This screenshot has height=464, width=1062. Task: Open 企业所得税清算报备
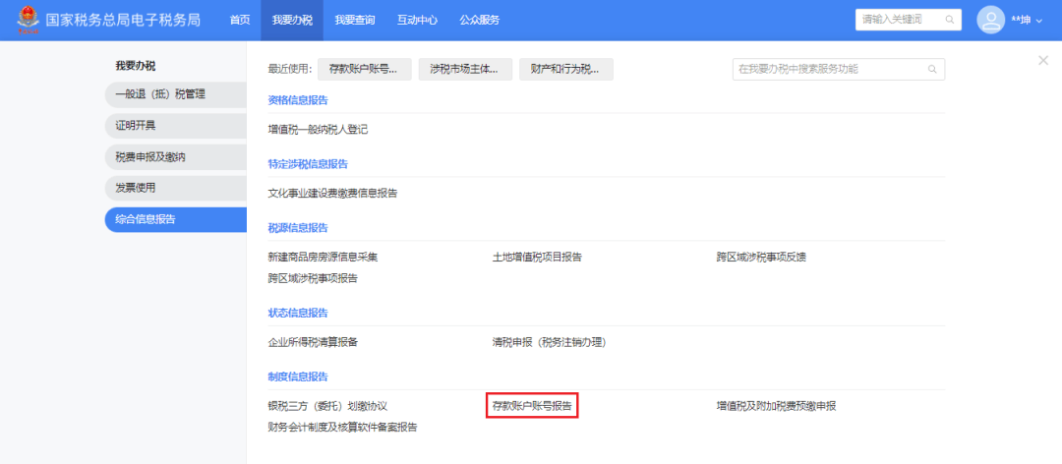pos(313,342)
